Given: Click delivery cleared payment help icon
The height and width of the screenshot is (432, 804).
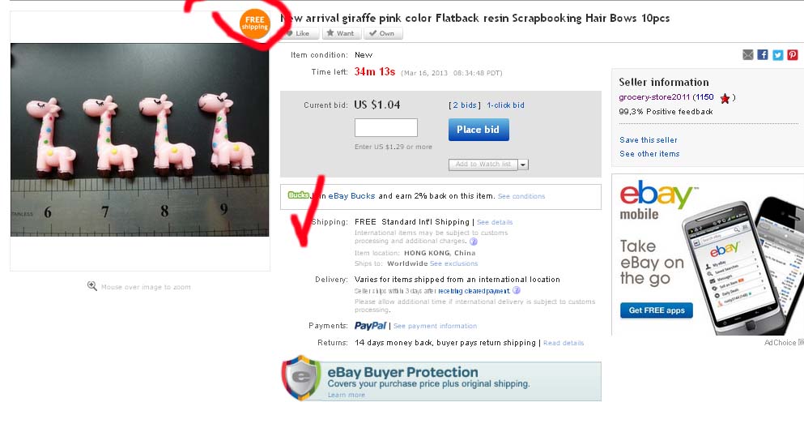Looking at the screenshot, I should click(x=517, y=290).
